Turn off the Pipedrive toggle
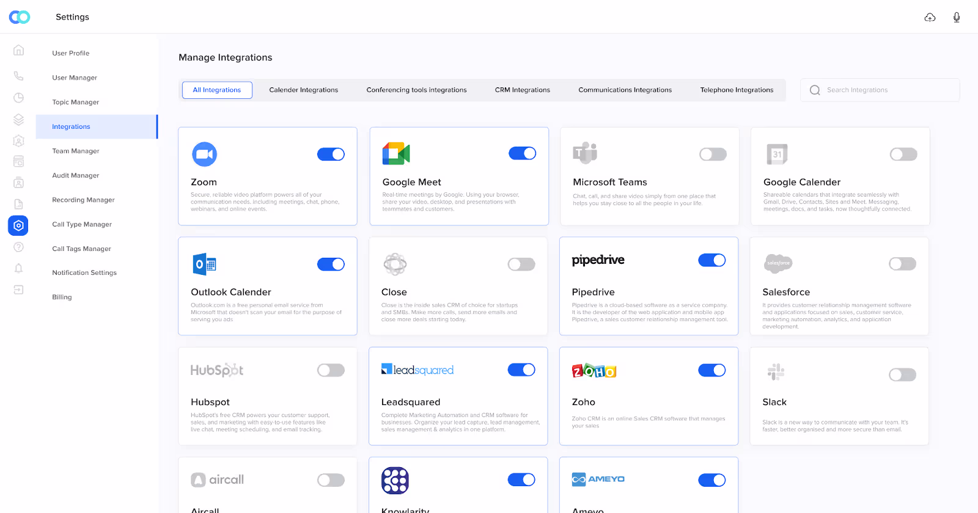This screenshot has height=513, width=978. [711, 260]
